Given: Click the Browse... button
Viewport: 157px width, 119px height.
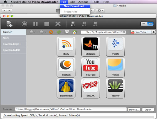Looking at the screenshot, I should click(x=134, y=110).
